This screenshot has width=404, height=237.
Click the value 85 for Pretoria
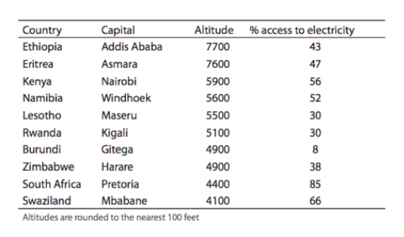pyautogui.click(x=315, y=184)
